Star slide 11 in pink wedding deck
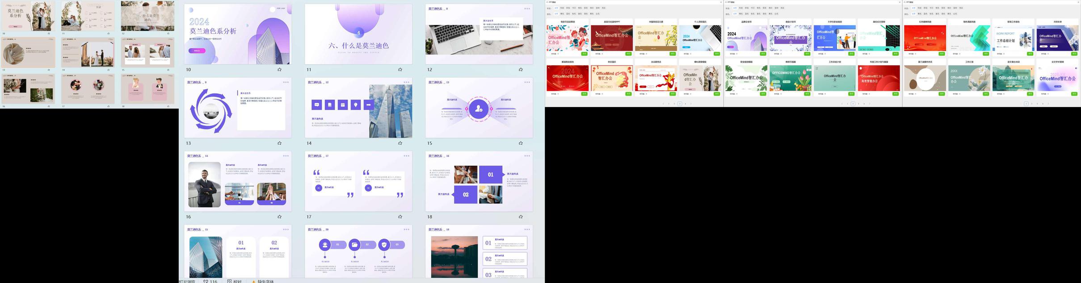The height and width of the screenshot is (283, 1081). [109, 33]
